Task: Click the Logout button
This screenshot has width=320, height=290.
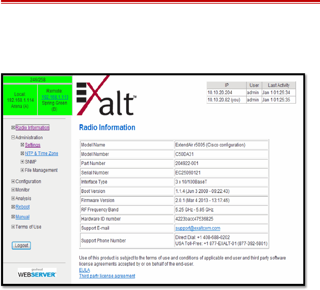Action: [21, 245]
